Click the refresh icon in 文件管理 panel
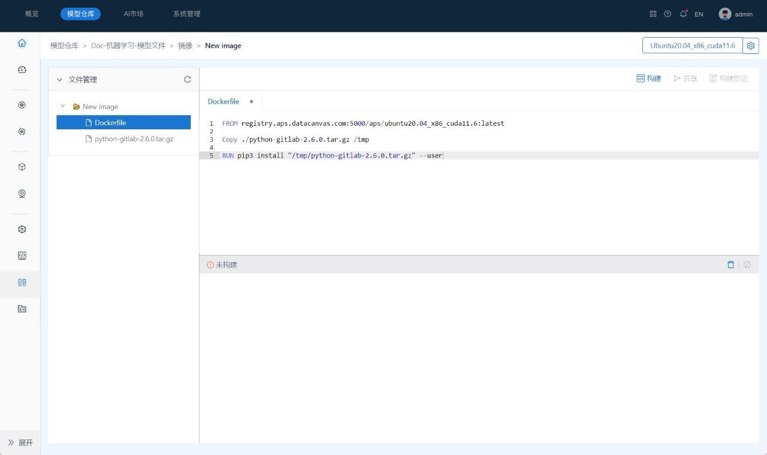Viewport: 767px width, 455px height. (188, 80)
